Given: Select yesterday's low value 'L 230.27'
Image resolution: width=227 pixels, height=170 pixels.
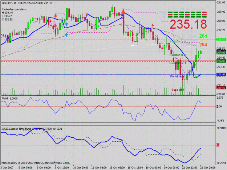Looking at the screenshot, I should 7,16.
